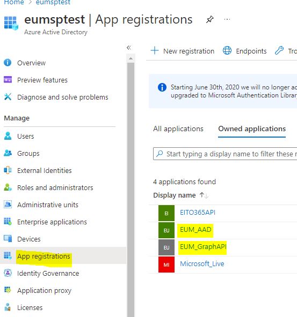297x317 pixels.
Task: Open Roles and administrators
Action: click(55, 187)
